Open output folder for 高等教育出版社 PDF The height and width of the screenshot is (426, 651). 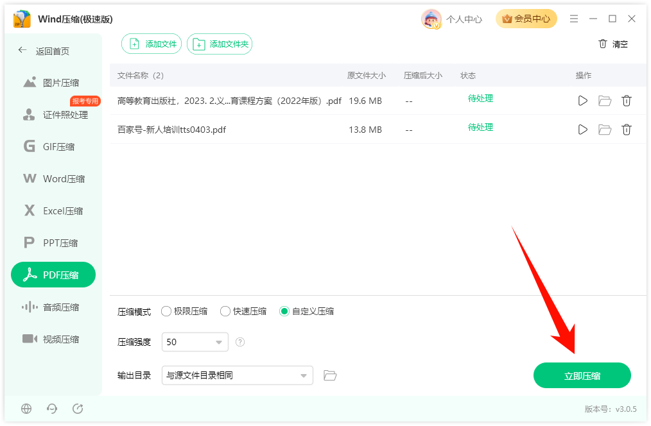(605, 101)
